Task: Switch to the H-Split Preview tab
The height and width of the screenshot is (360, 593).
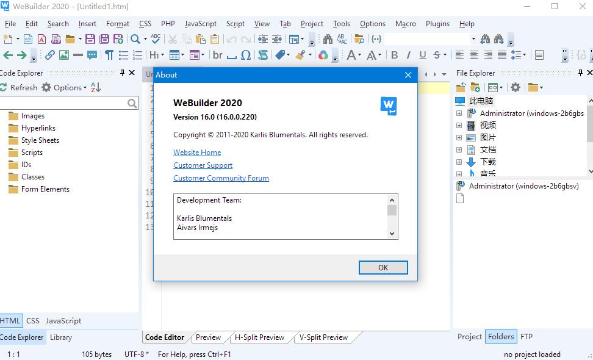Action: pos(259,337)
